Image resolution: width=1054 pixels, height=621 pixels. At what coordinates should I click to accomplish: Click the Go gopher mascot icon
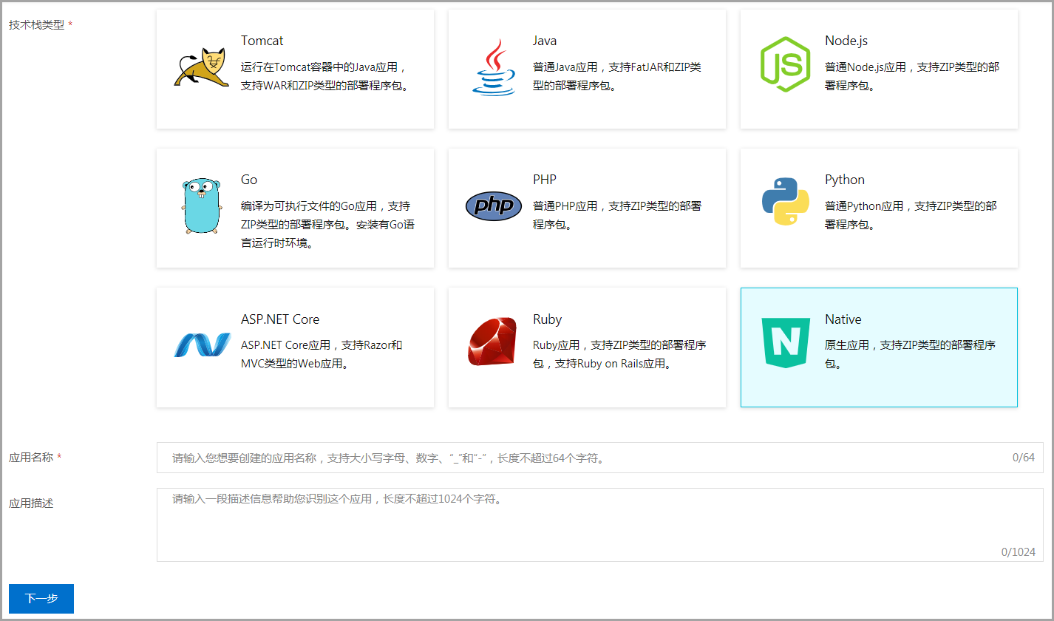coord(202,206)
